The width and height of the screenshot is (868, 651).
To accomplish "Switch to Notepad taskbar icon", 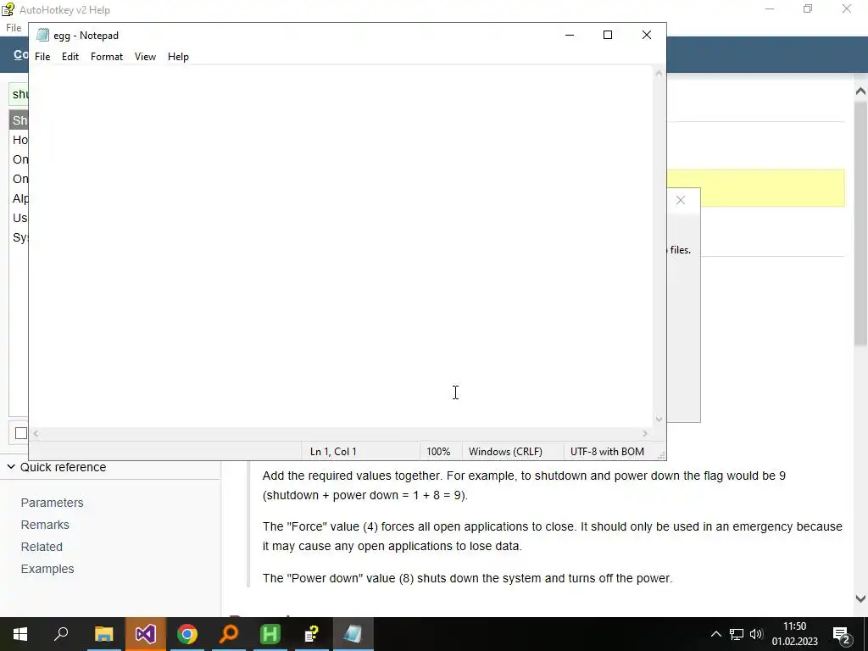I will point(353,634).
